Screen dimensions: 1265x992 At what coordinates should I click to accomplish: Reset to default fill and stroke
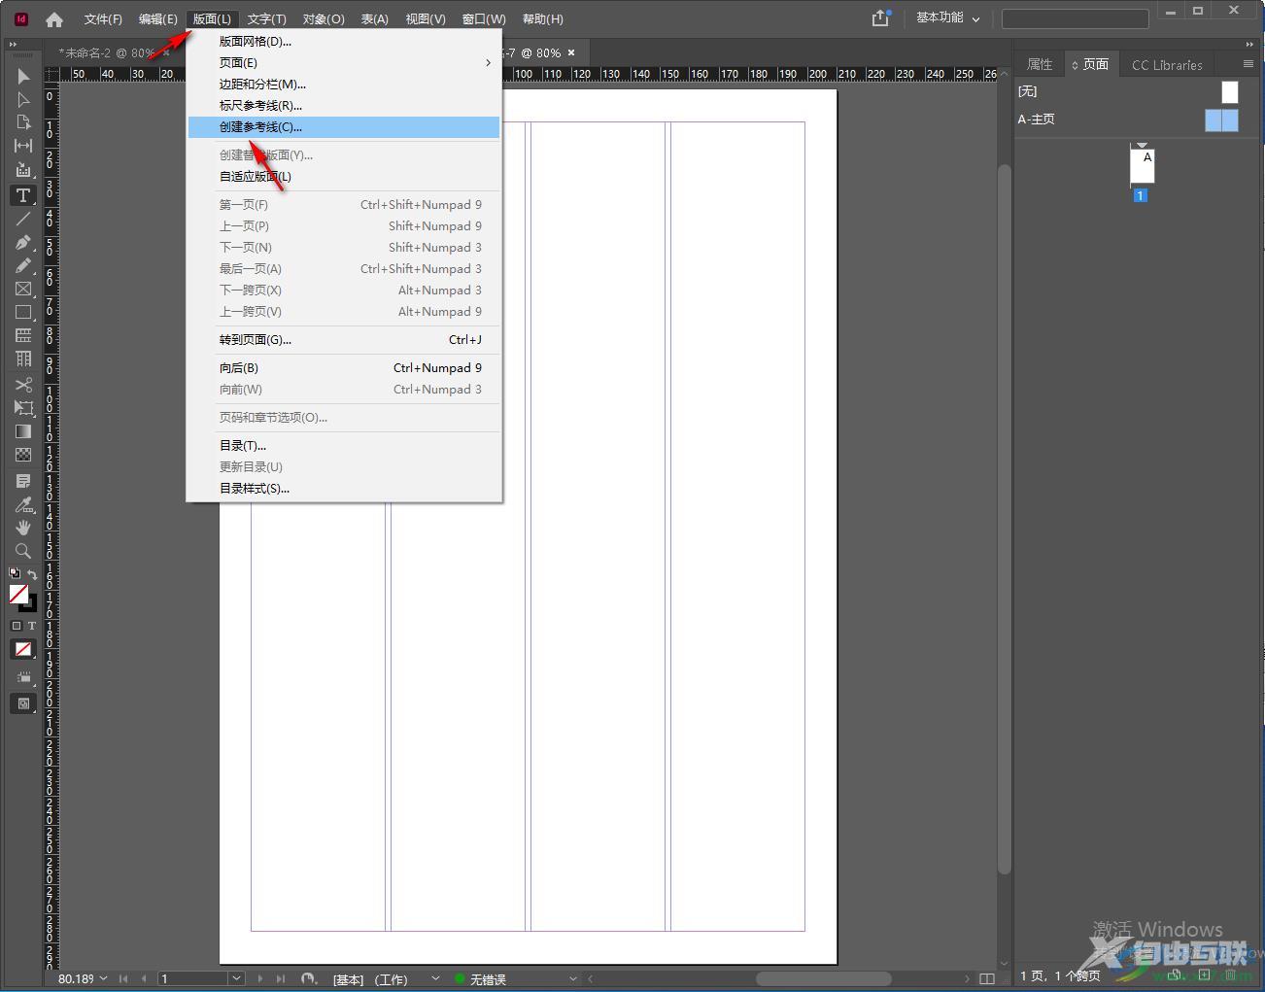(15, 573)
